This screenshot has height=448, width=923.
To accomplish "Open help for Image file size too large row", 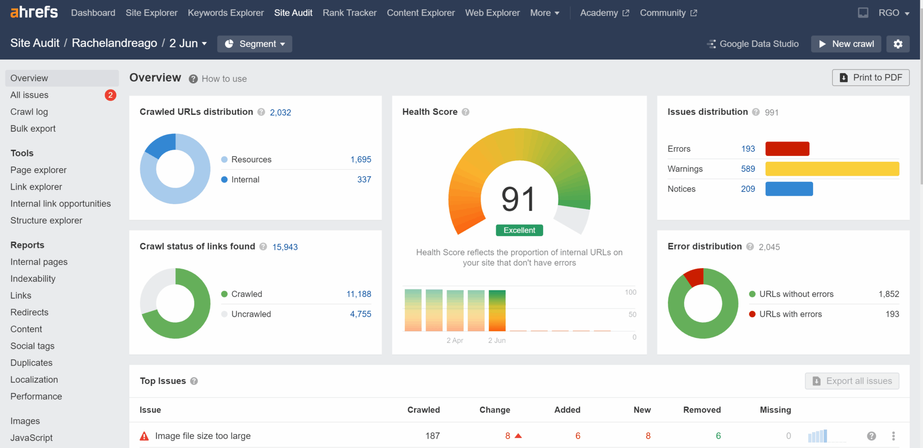I will tap(872, 436).
